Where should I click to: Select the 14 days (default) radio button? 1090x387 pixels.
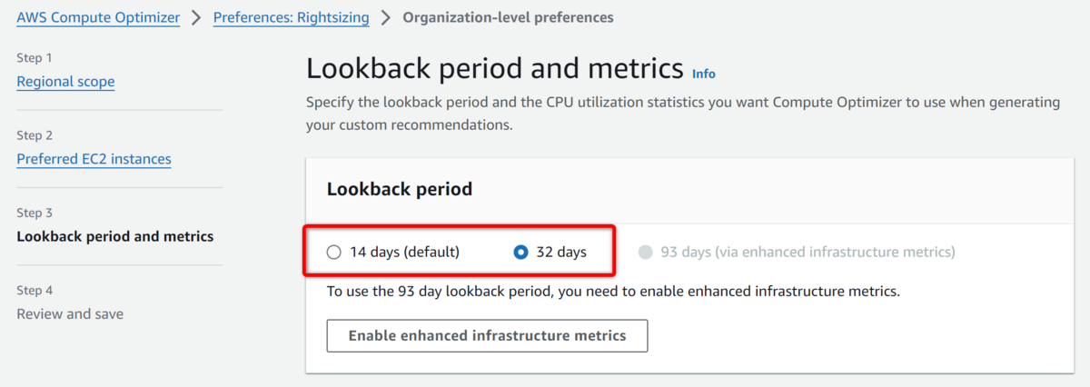pos(333,252)
